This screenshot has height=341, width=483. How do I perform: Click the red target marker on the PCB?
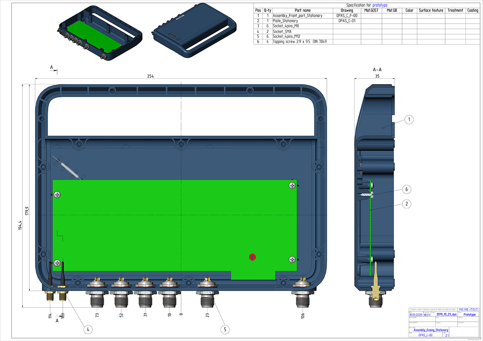[252, 257]
